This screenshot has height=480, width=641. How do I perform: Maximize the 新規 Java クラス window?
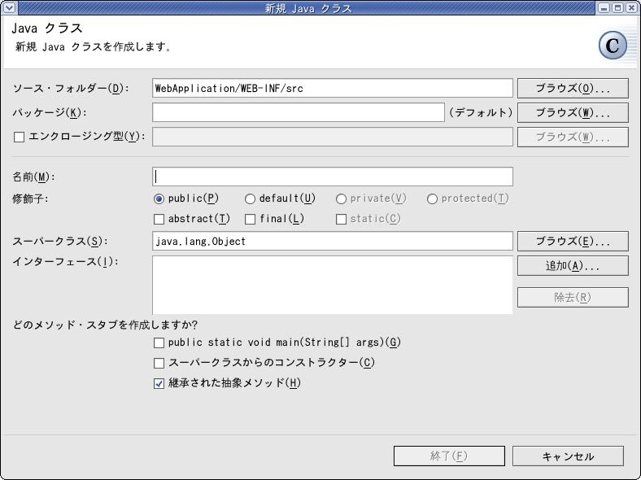617,8
